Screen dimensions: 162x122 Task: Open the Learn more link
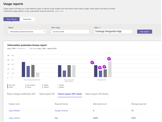coord(59,11)
